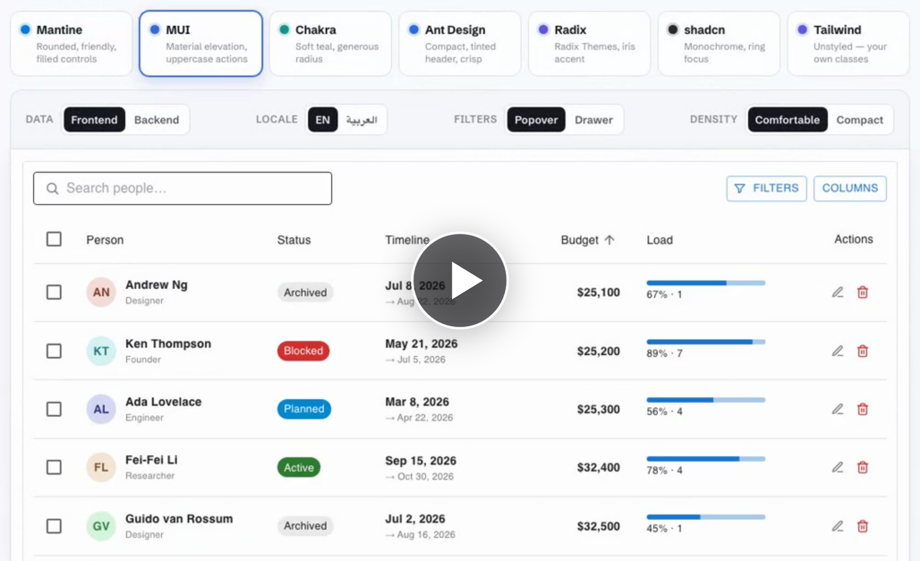Switch data source to Backend
Screen dimensions: 920x561
pyautogui.click(x=156, y=120)
